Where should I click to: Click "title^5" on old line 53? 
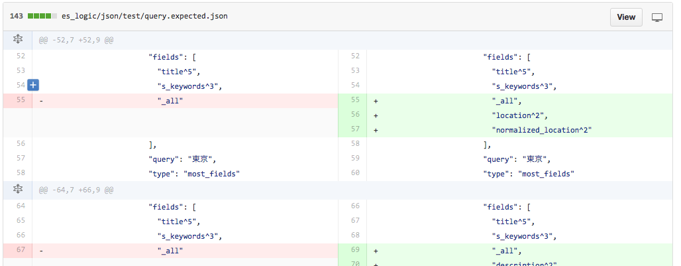click(179, 72)
